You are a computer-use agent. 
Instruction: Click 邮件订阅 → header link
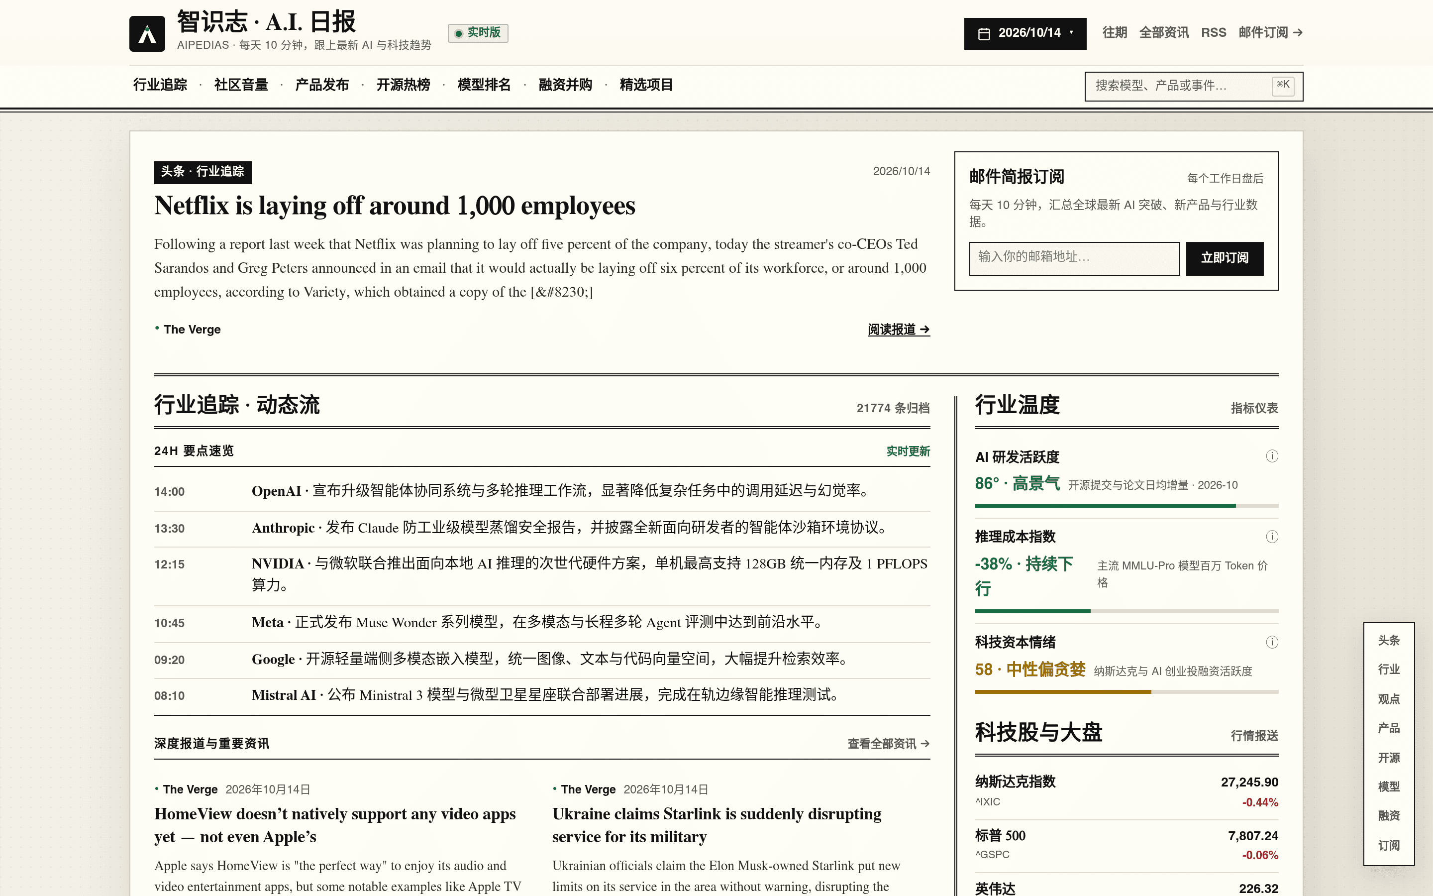[1270, 32]
